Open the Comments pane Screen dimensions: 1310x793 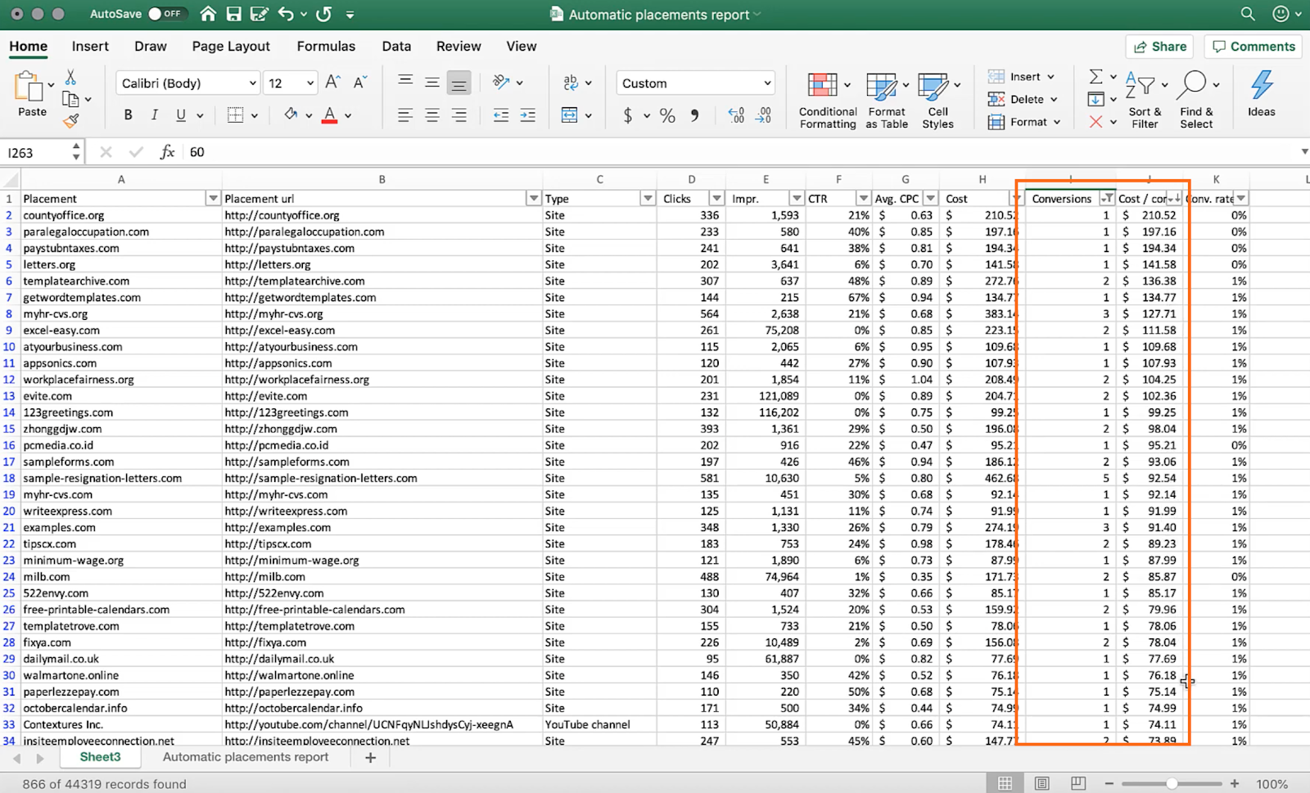[x=1254, y=47]
